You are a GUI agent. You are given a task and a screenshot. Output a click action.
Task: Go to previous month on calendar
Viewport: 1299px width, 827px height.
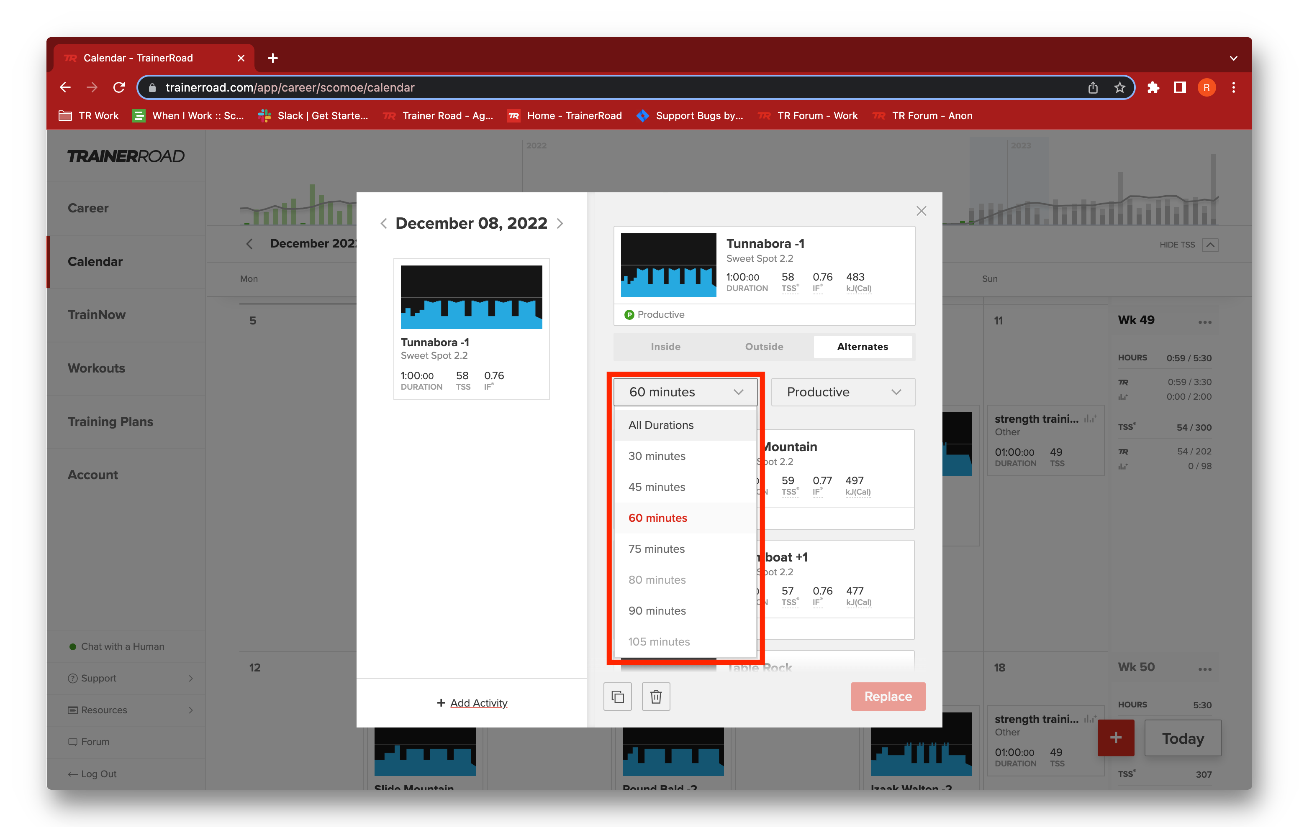[249, 244]
